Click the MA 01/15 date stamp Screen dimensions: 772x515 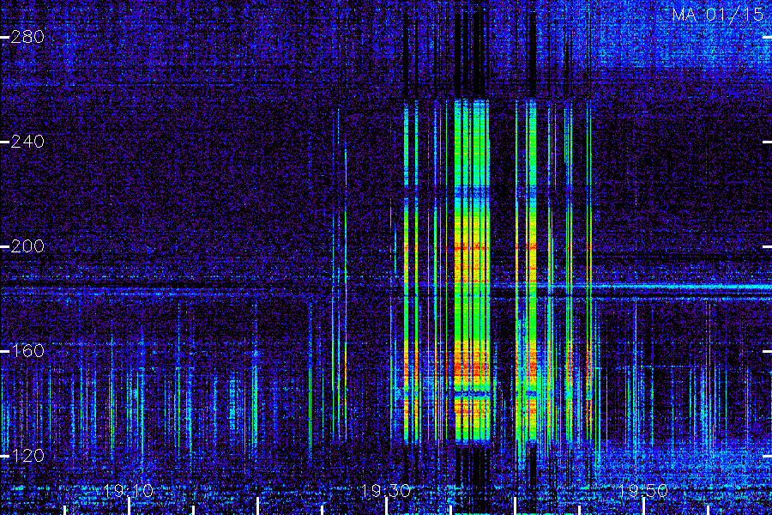[718, 15]
